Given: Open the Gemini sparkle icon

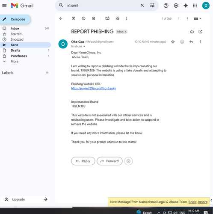Looking at the screenshot, I should point(186,6).
